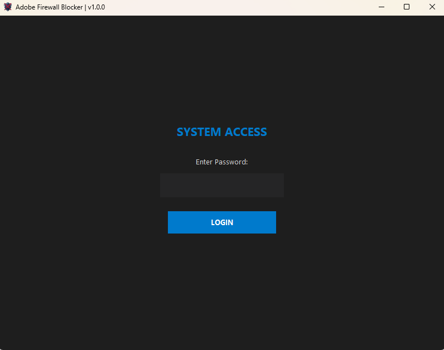Viewport: 444px width, 350px height.
Task: Focus the password input field
Action: pos(221,185)
